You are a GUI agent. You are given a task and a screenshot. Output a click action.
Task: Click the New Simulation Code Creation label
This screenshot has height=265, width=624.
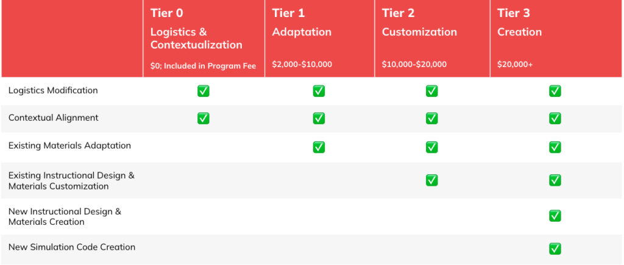click(72, 247)
